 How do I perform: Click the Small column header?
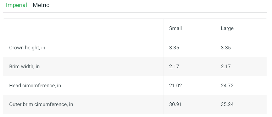pos(175,28)
